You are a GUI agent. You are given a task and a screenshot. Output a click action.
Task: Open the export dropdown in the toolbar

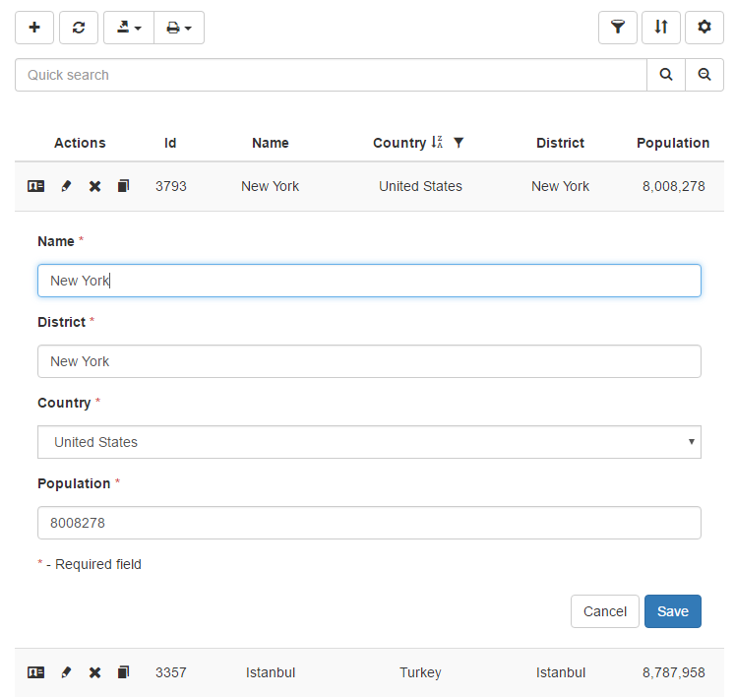129,28
